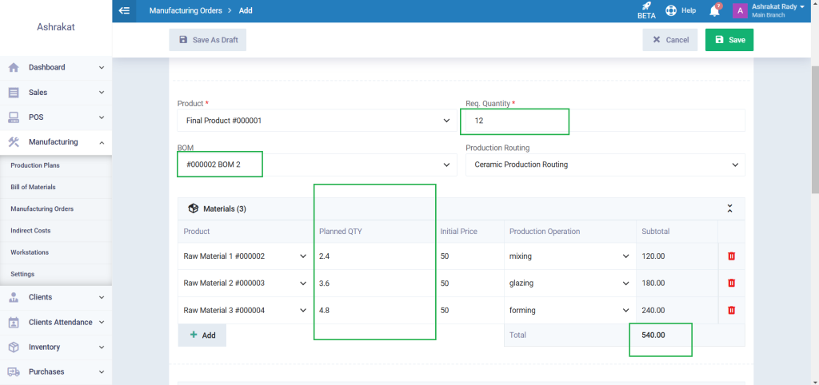819x385 pixels.
Task: Expand the Clients menu chevron
Action: coord(102,297)
